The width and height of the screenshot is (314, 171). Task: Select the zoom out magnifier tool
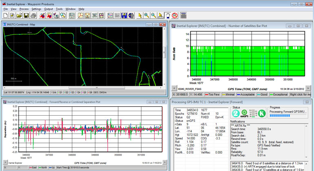click(x=154, y=15)
